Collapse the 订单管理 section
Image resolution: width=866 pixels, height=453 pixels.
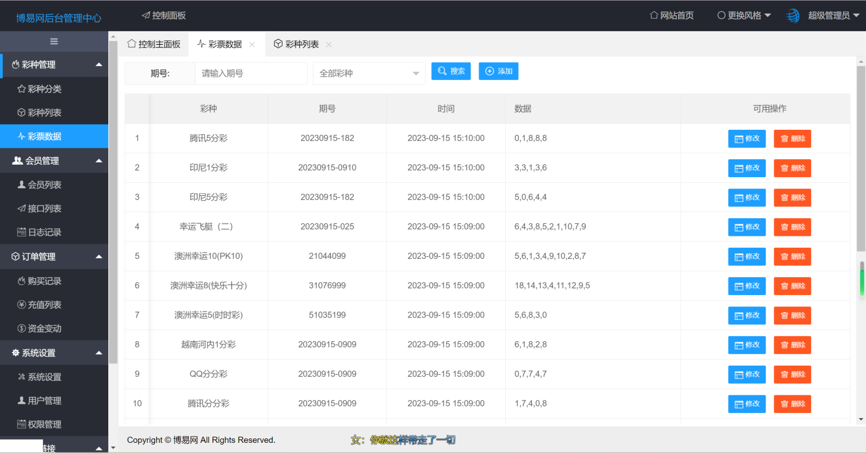(99, 257)
